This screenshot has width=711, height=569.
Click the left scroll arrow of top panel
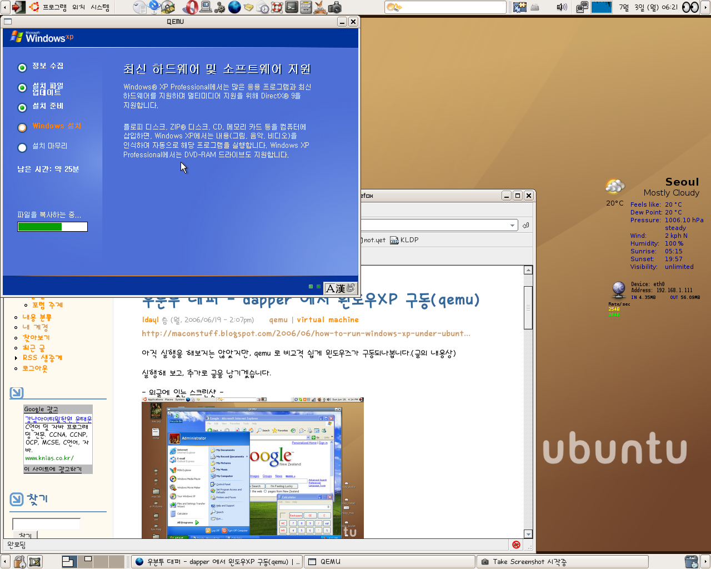pos(5,7)
